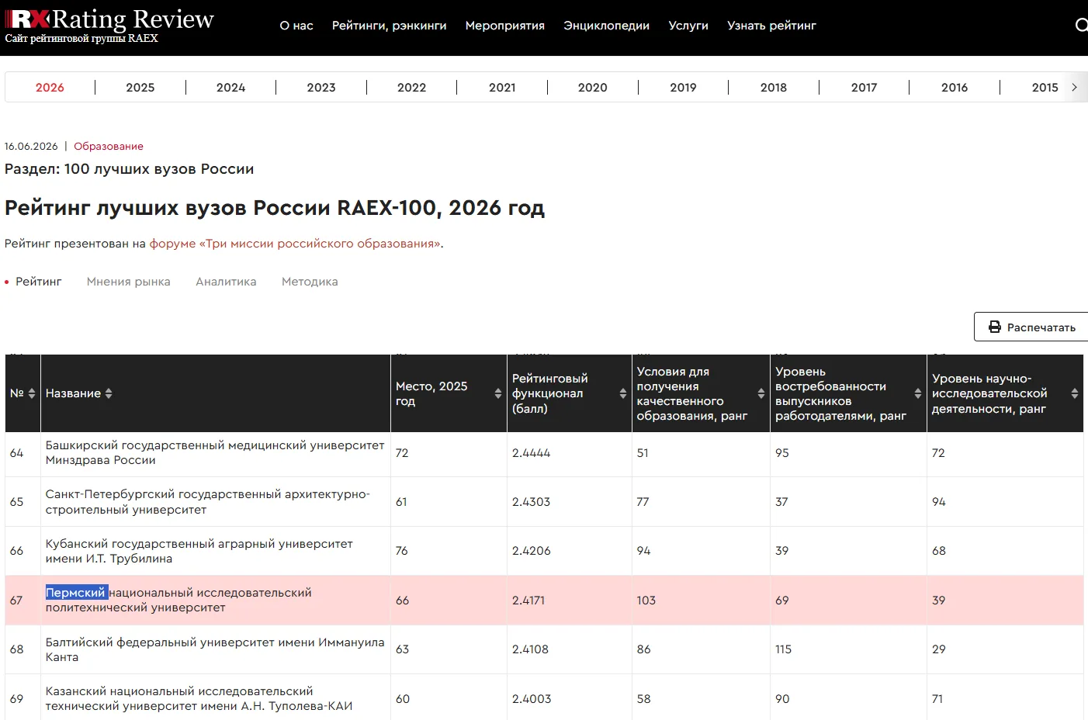Follow the форуме «Три миссии российского образования» link

tap(295, 244)
